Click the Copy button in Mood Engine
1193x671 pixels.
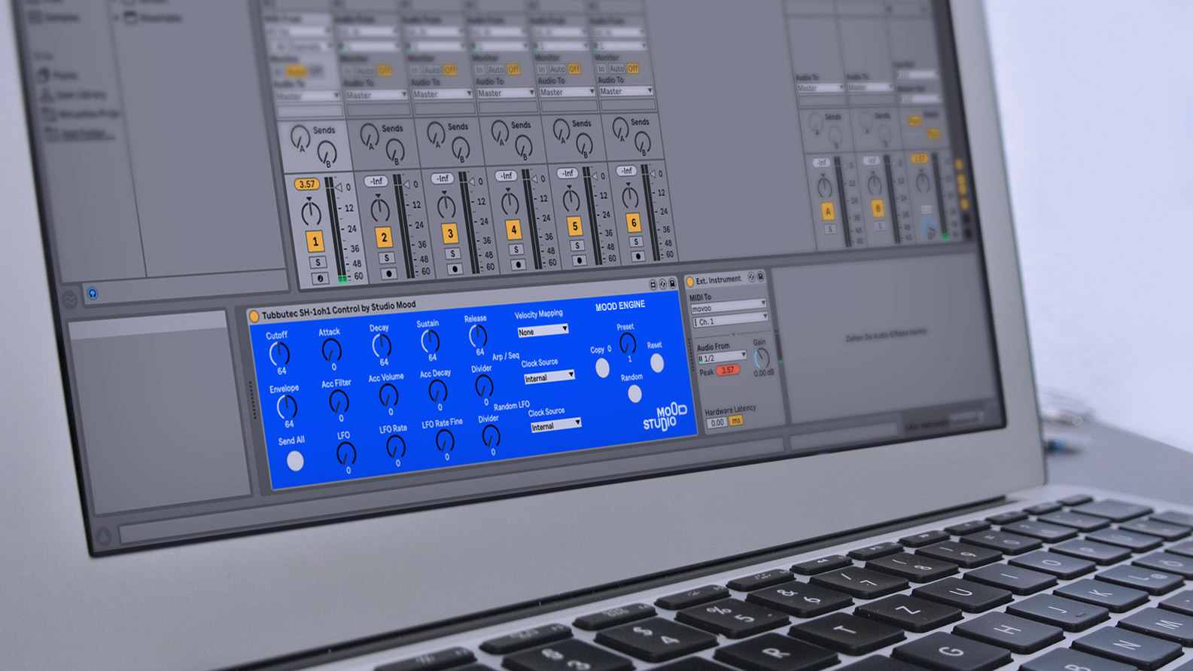click(602, 368)
